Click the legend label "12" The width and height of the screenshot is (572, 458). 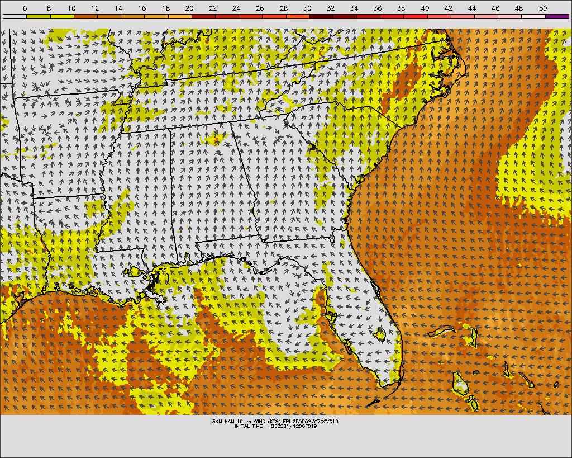[95, 8]
